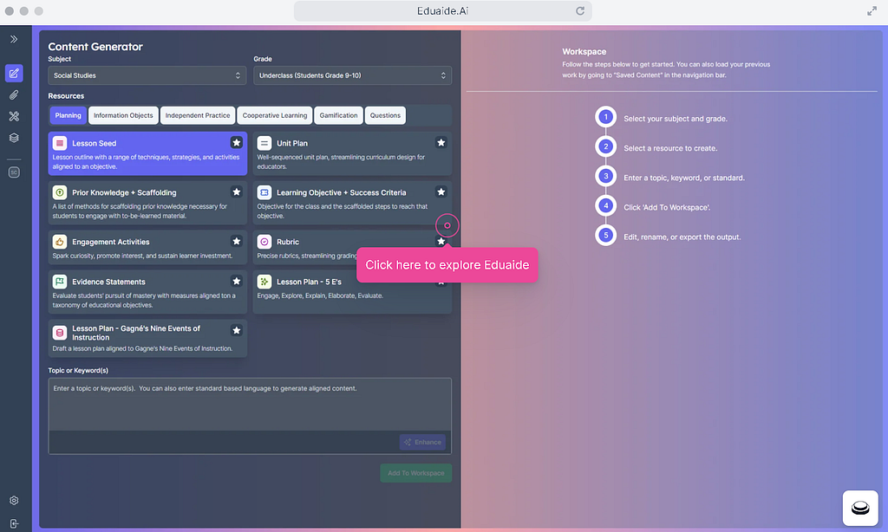
Task: Toggle favorite star on Gagné's Nine Events card
Action: [x=236, y=330]
